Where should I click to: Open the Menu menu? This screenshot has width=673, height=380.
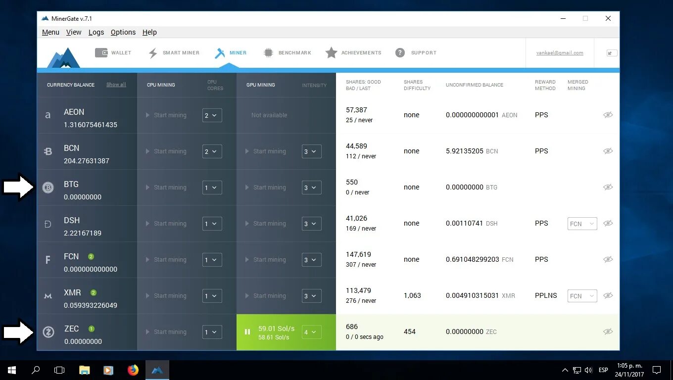click(50, 32)
